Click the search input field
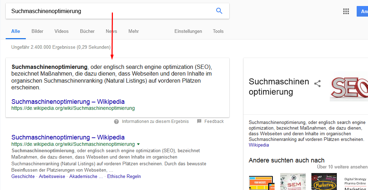Screen dimensions: 368x190 tap(106, 11)
